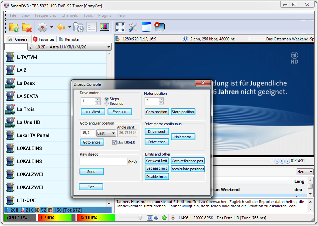Screen dimensions: 318x226
Task: Click the Set west limit button
Action: pos(157,161)
